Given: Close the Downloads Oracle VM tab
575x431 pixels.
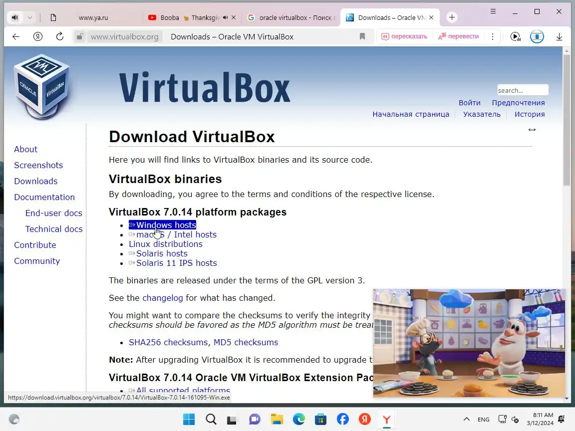Looking at the screenshot, I should click(431, 17).
